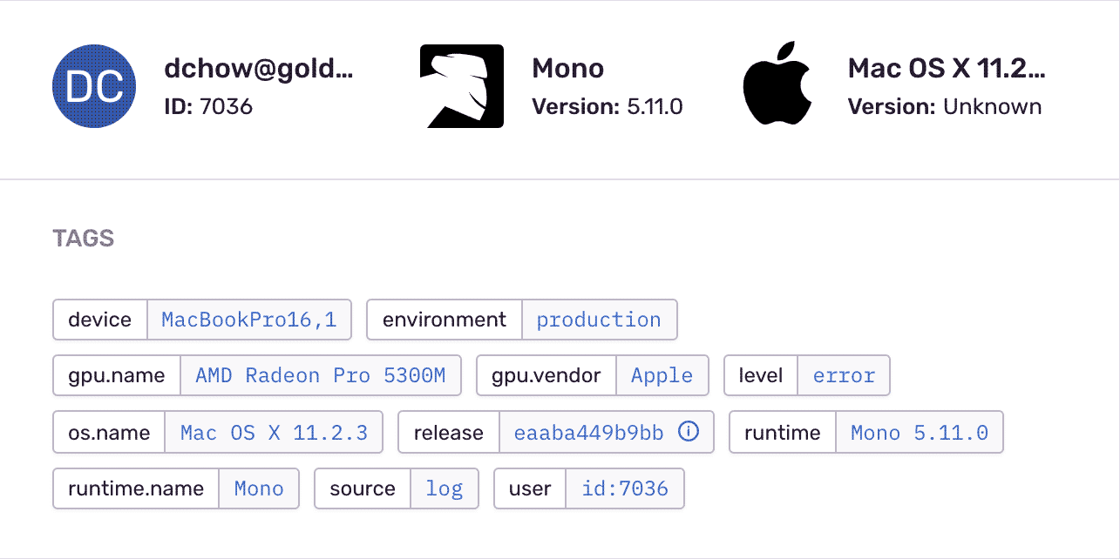Click the gpu.name tag key label
Screen dimensions: 1120x559
117,375
